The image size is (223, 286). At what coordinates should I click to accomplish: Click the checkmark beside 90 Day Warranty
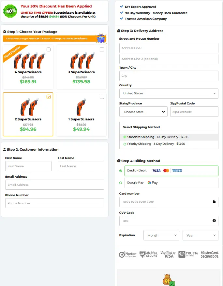click(x=122, y=13)
